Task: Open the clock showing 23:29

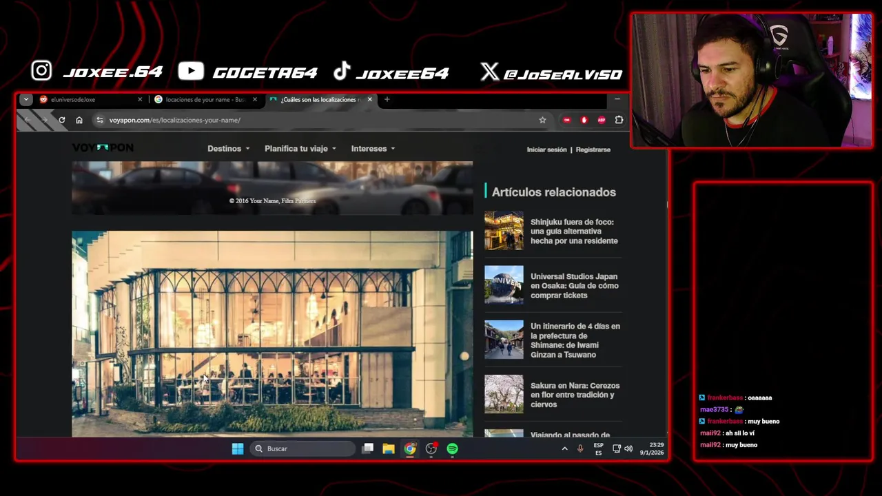Action: click(x=652, y=448)
